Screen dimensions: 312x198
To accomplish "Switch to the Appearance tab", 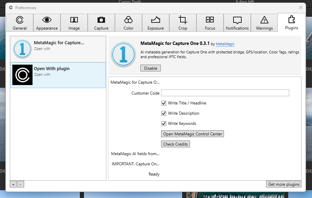I will point(47,23).
